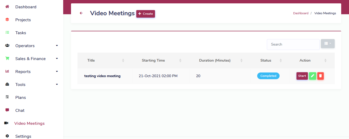Screen dimensions: 349x139
Task: Click the Chat bubble icon in sidebar
Action: point(7,110)
